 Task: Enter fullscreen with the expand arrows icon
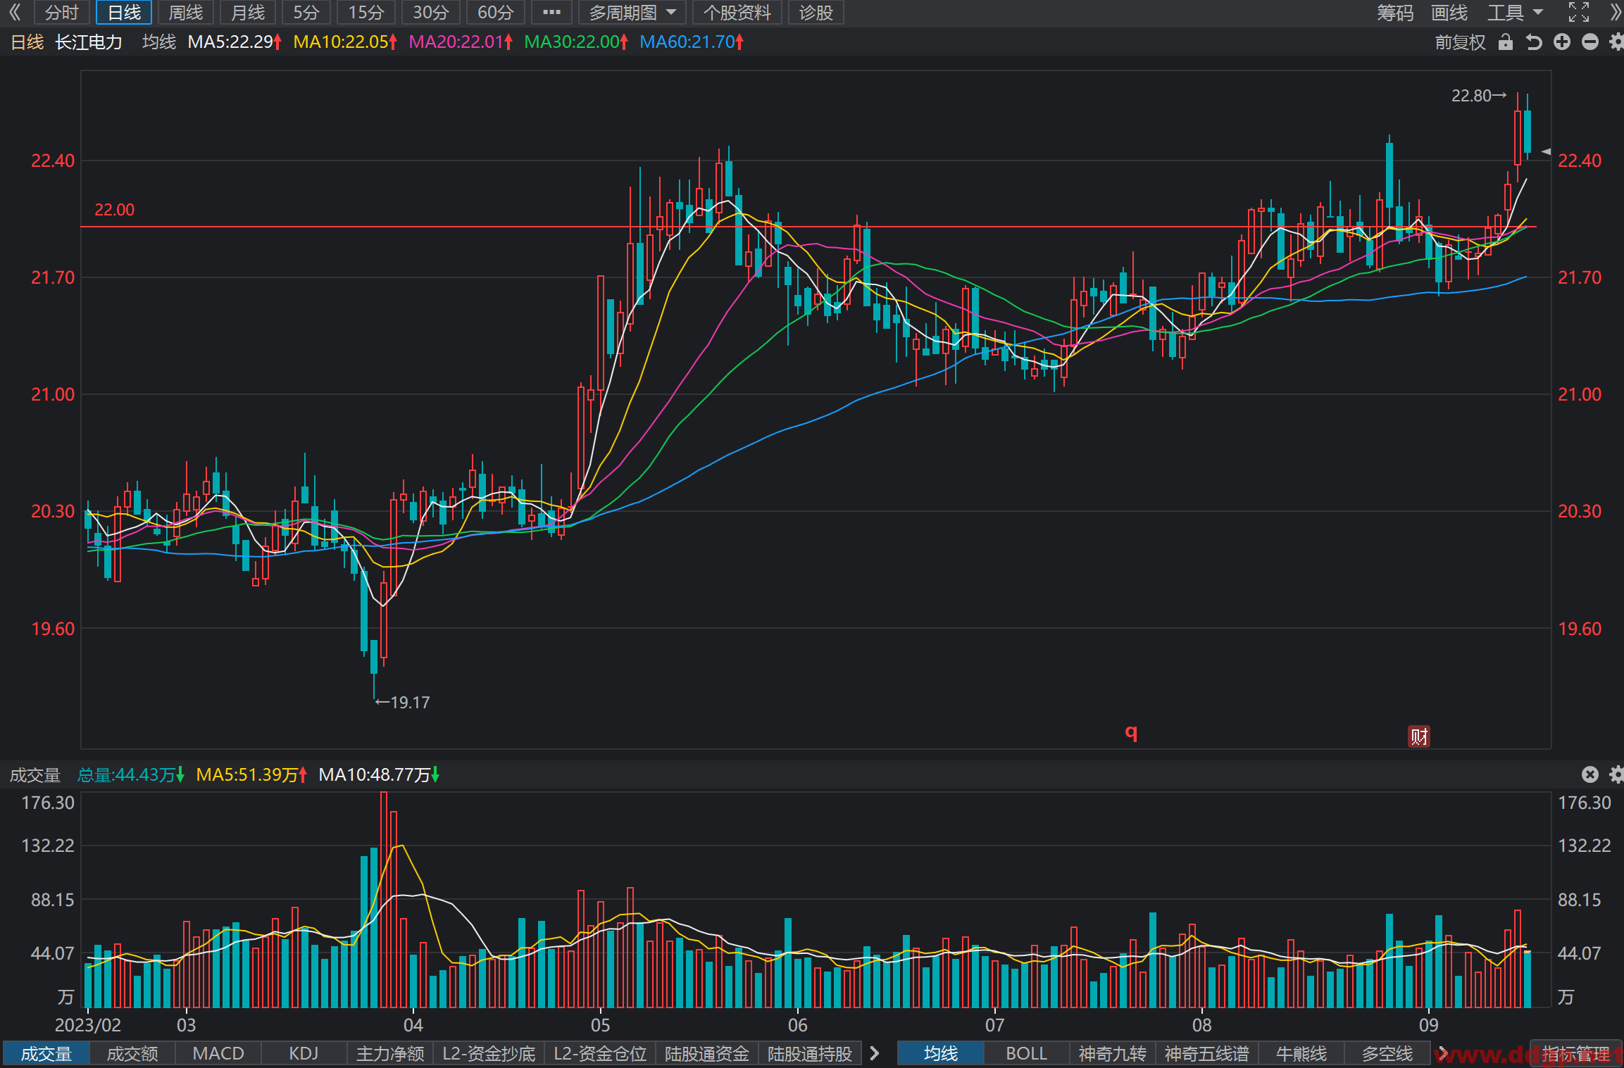pyautogui.click(x=1578, y=12)
